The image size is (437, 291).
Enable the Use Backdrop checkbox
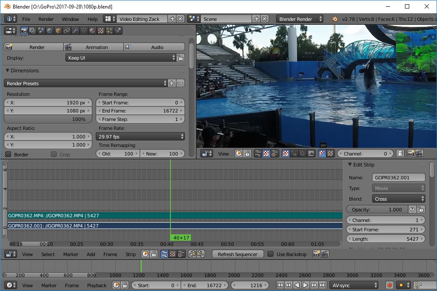pos(270,254)
